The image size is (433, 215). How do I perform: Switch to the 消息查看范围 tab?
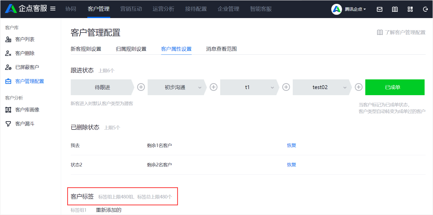[221, 49]
